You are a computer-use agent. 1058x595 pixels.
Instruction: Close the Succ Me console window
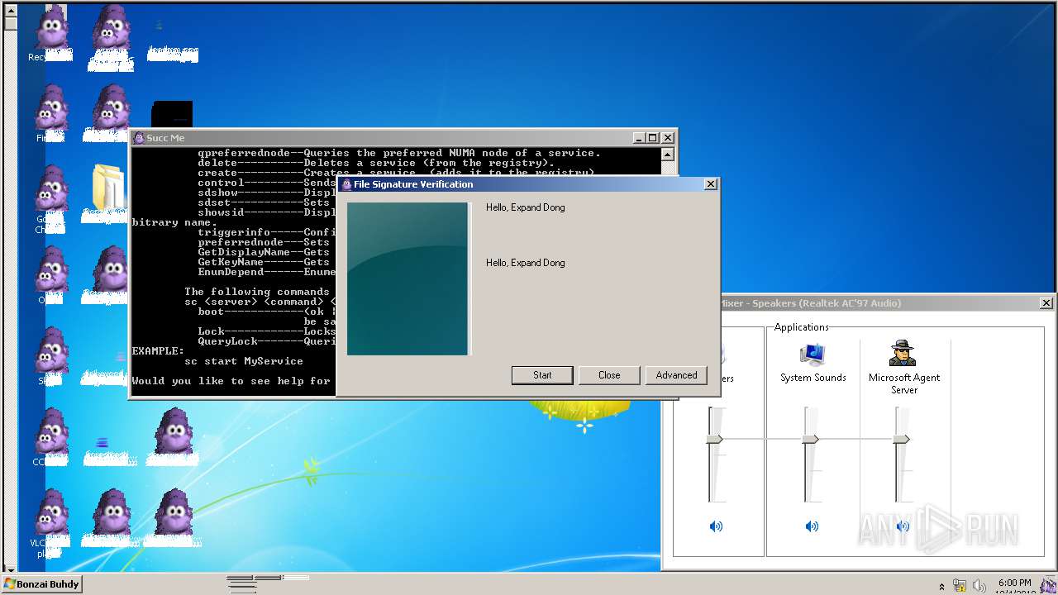click(667, 138)
